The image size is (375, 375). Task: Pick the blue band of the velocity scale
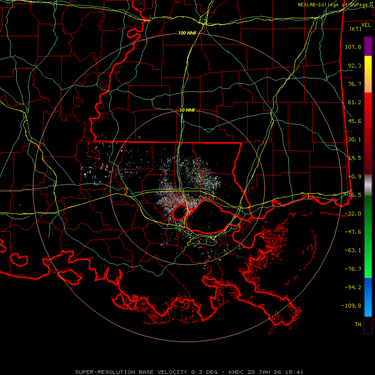368,297
